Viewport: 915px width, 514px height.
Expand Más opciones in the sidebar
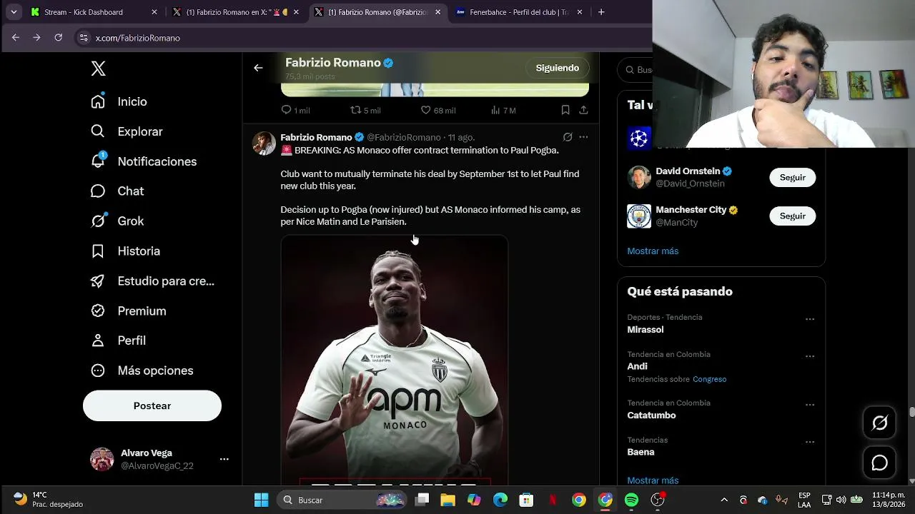(142, 371)
